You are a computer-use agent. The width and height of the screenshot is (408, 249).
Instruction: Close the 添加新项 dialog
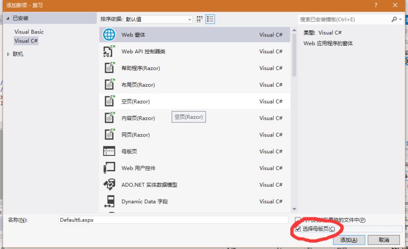point(395,5)
